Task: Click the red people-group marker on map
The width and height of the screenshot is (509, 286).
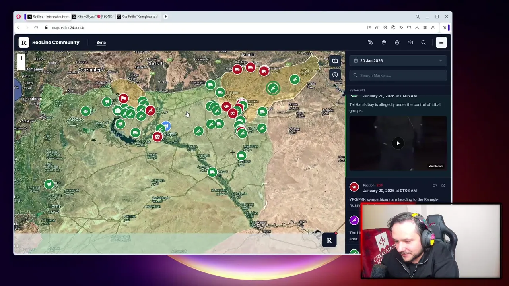Action: [226, 106]
